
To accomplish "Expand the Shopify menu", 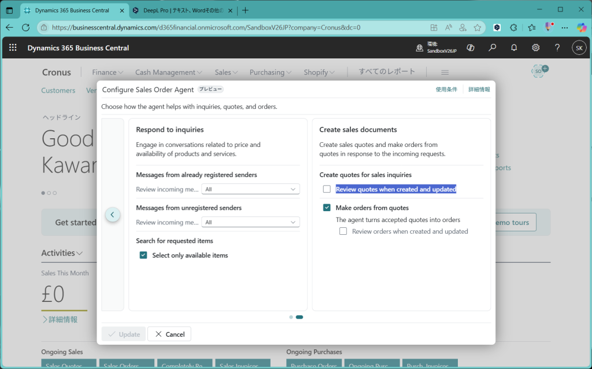I will point(319,72).
